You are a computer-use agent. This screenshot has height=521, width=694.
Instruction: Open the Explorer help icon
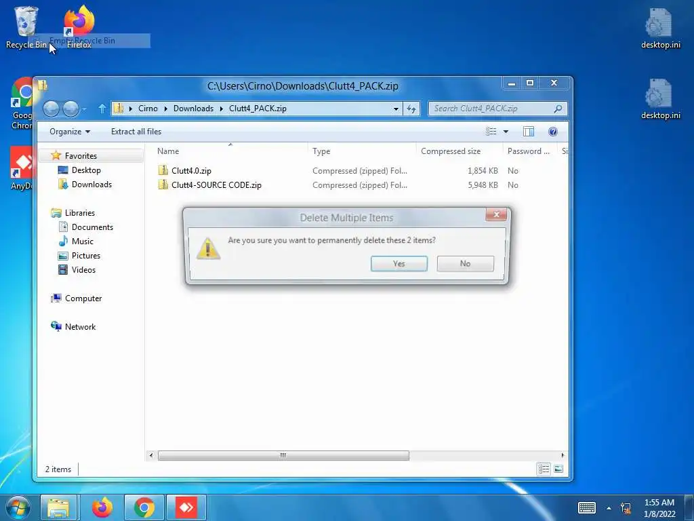tap(553, 132)
